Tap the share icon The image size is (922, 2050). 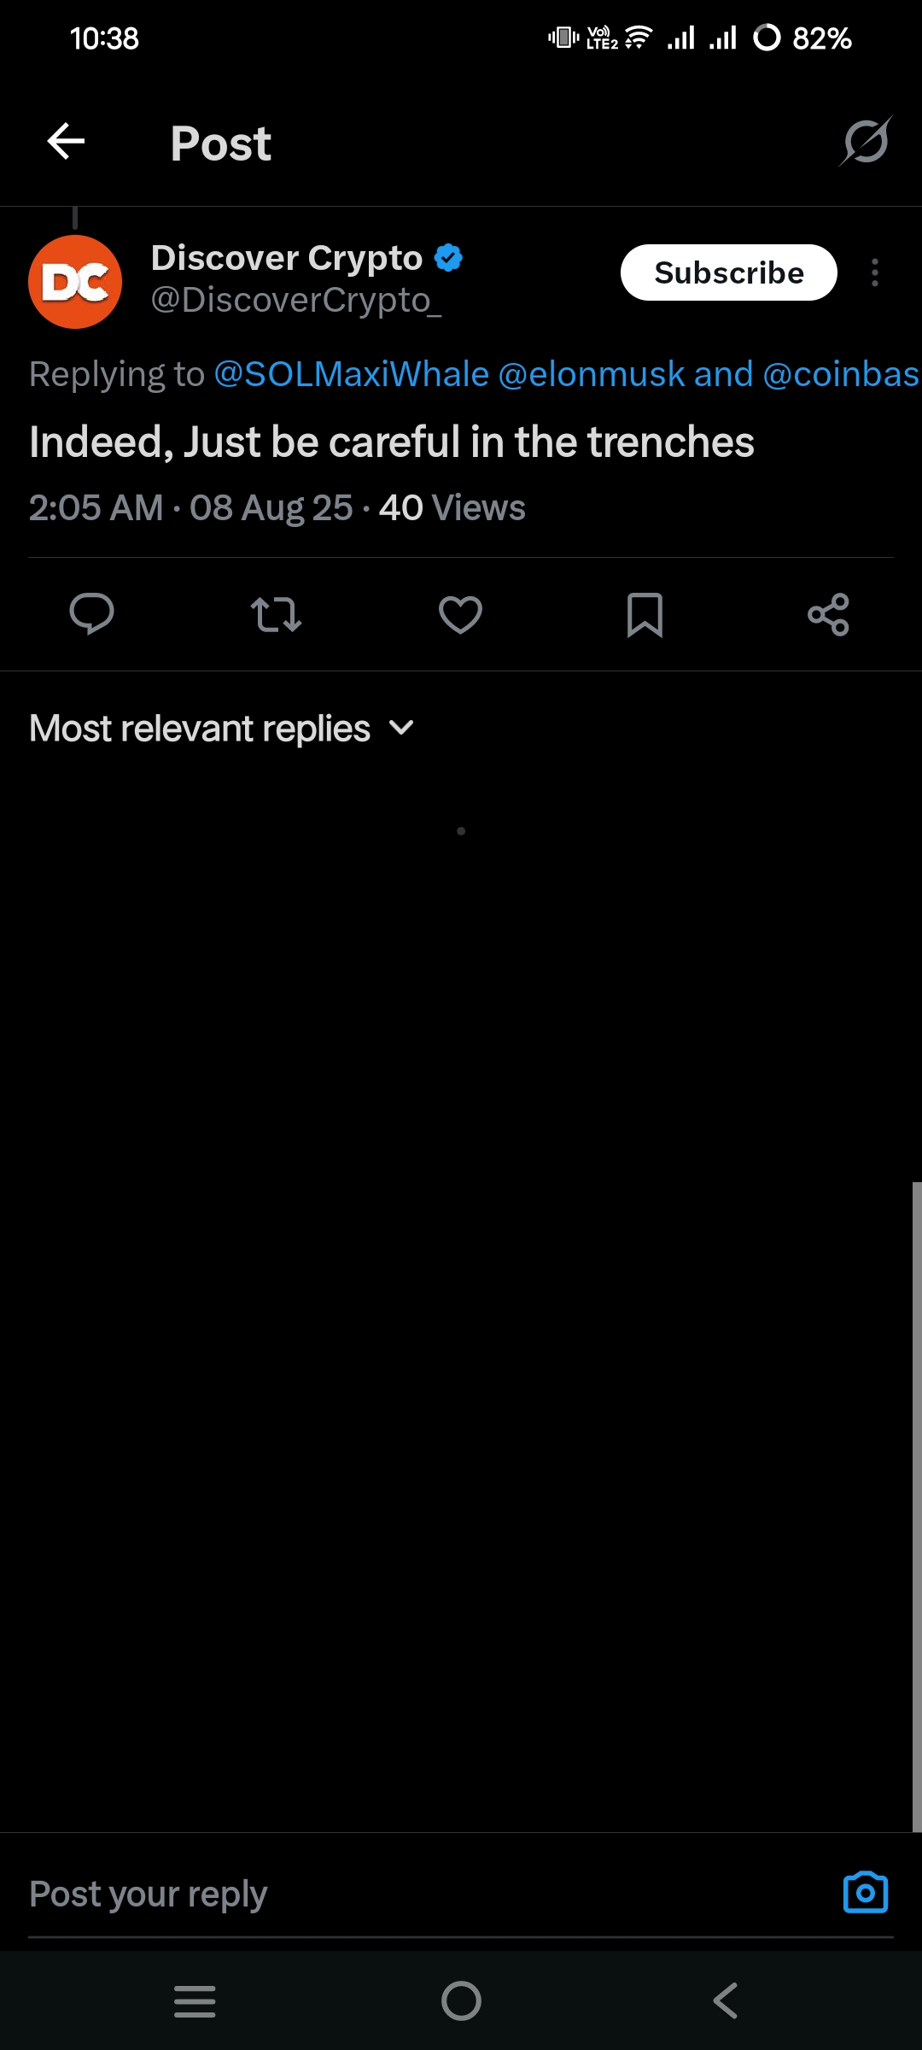point(828,614)
